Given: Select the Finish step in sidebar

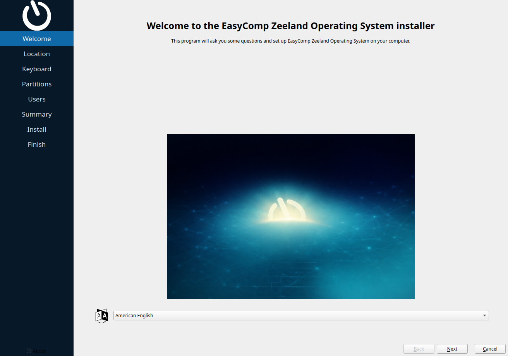Looking at the screenshot, I should [x=37, y=144].
